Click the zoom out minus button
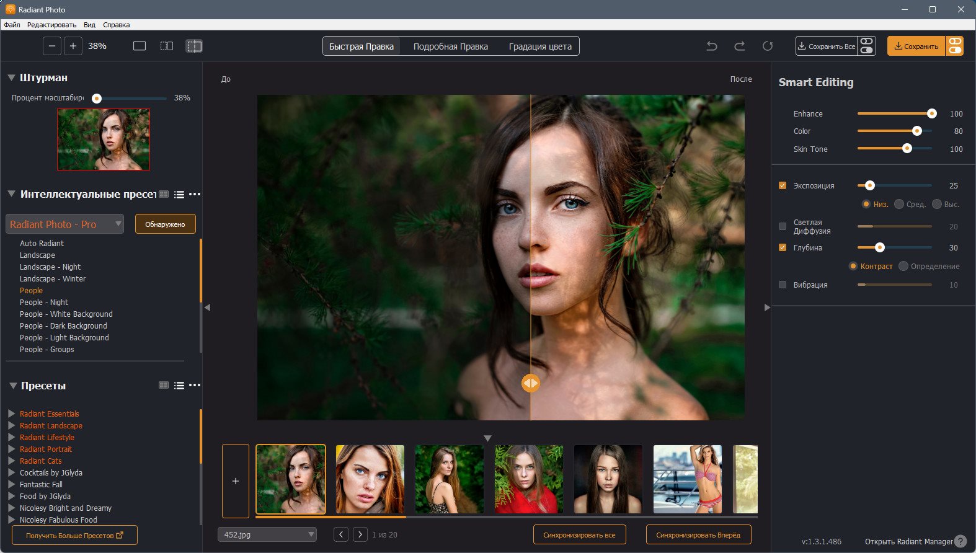The width and height of the screenshot is (976, 553). point(52,46)
